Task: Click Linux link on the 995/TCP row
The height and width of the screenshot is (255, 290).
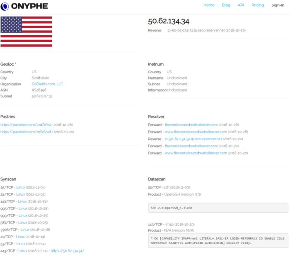Action: 23,209
